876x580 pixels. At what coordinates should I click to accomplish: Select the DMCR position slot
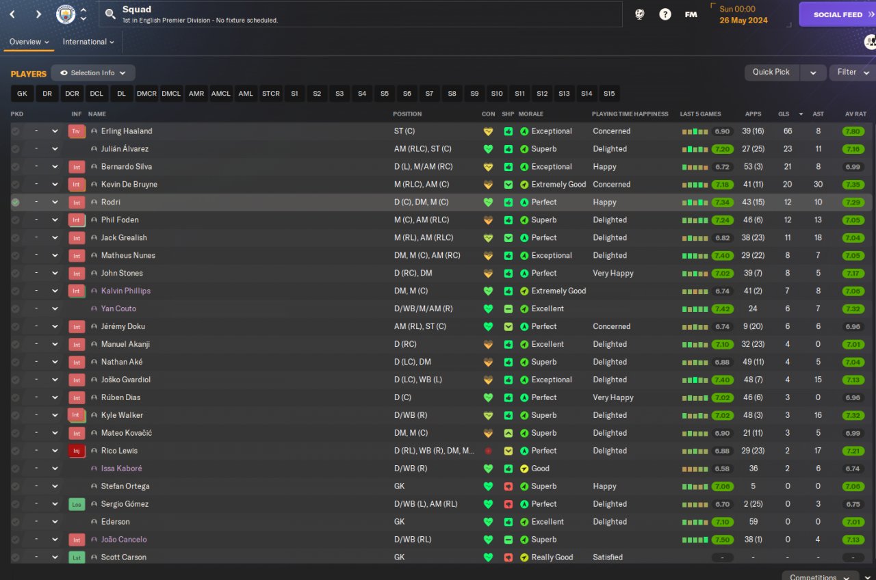(146, 94)
